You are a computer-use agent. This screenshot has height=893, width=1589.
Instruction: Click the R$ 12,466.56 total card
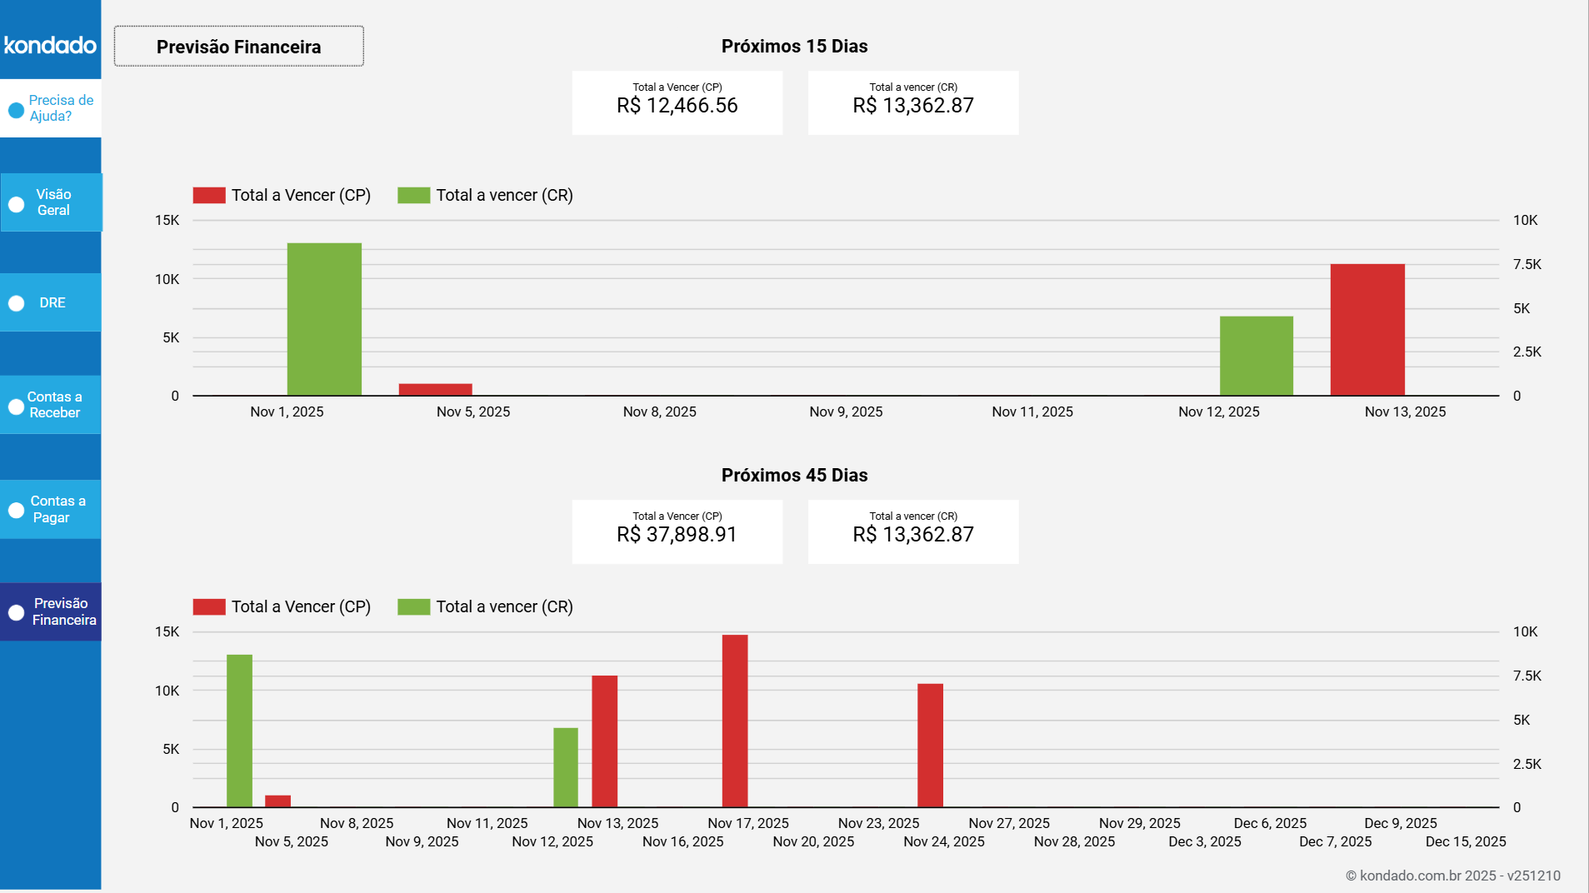click(x=677, y=102)
